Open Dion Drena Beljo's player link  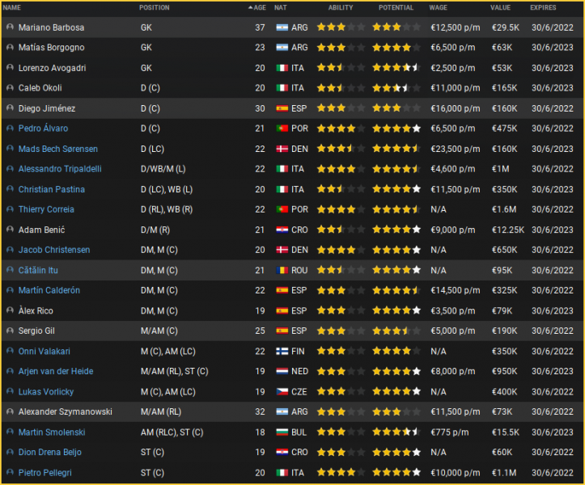click(x=49, y=452)
